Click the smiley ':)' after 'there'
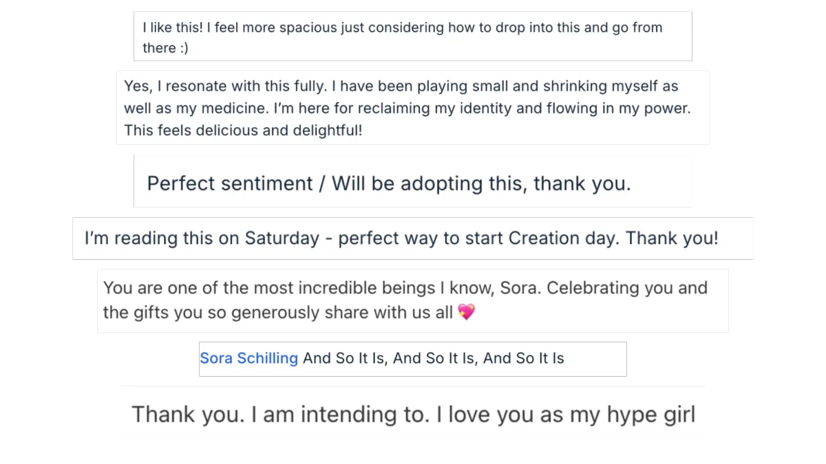The height and width of the screenshot is (464, 826). coord(183,48)
